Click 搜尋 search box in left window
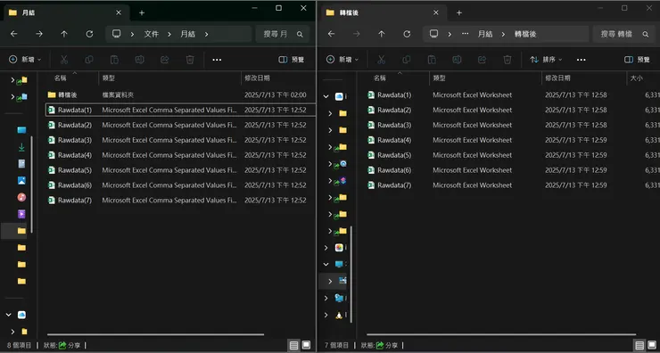Viewport: 660px width, 353px height. (283, 34)
